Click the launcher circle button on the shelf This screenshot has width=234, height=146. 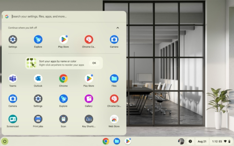5,141
